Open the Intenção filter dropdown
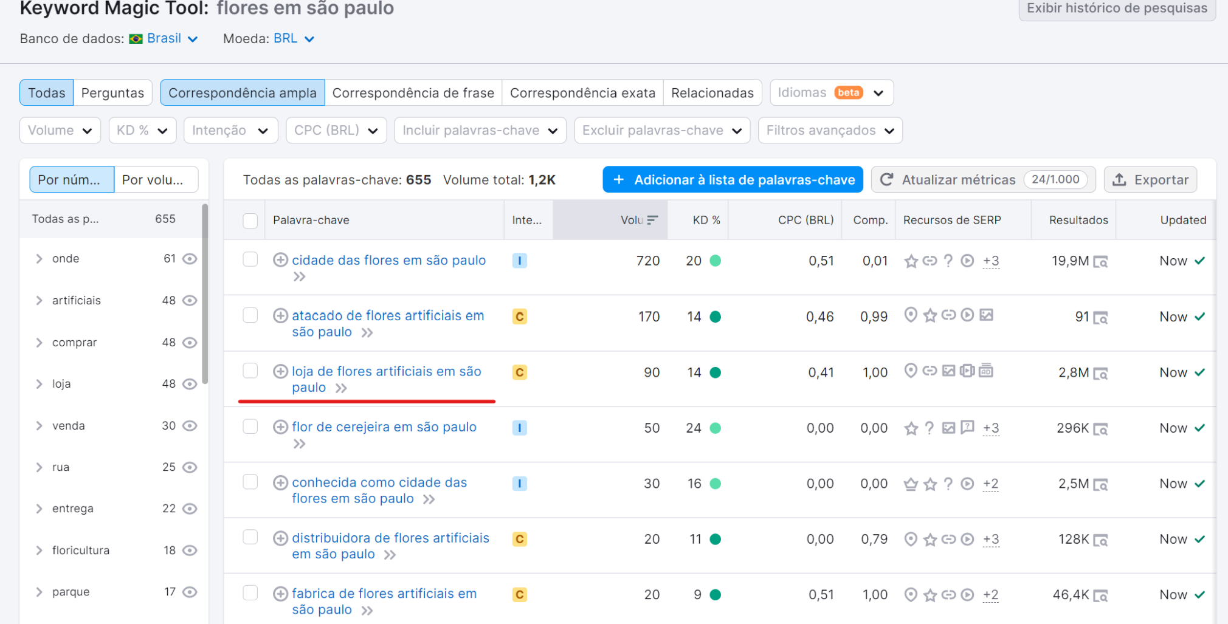 click(x=230, y=131)
